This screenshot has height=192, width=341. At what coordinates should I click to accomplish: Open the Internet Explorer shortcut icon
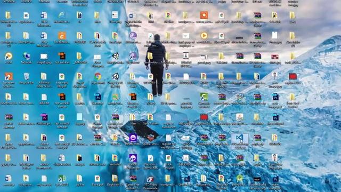pyautogui.click(x=62, y=15)
